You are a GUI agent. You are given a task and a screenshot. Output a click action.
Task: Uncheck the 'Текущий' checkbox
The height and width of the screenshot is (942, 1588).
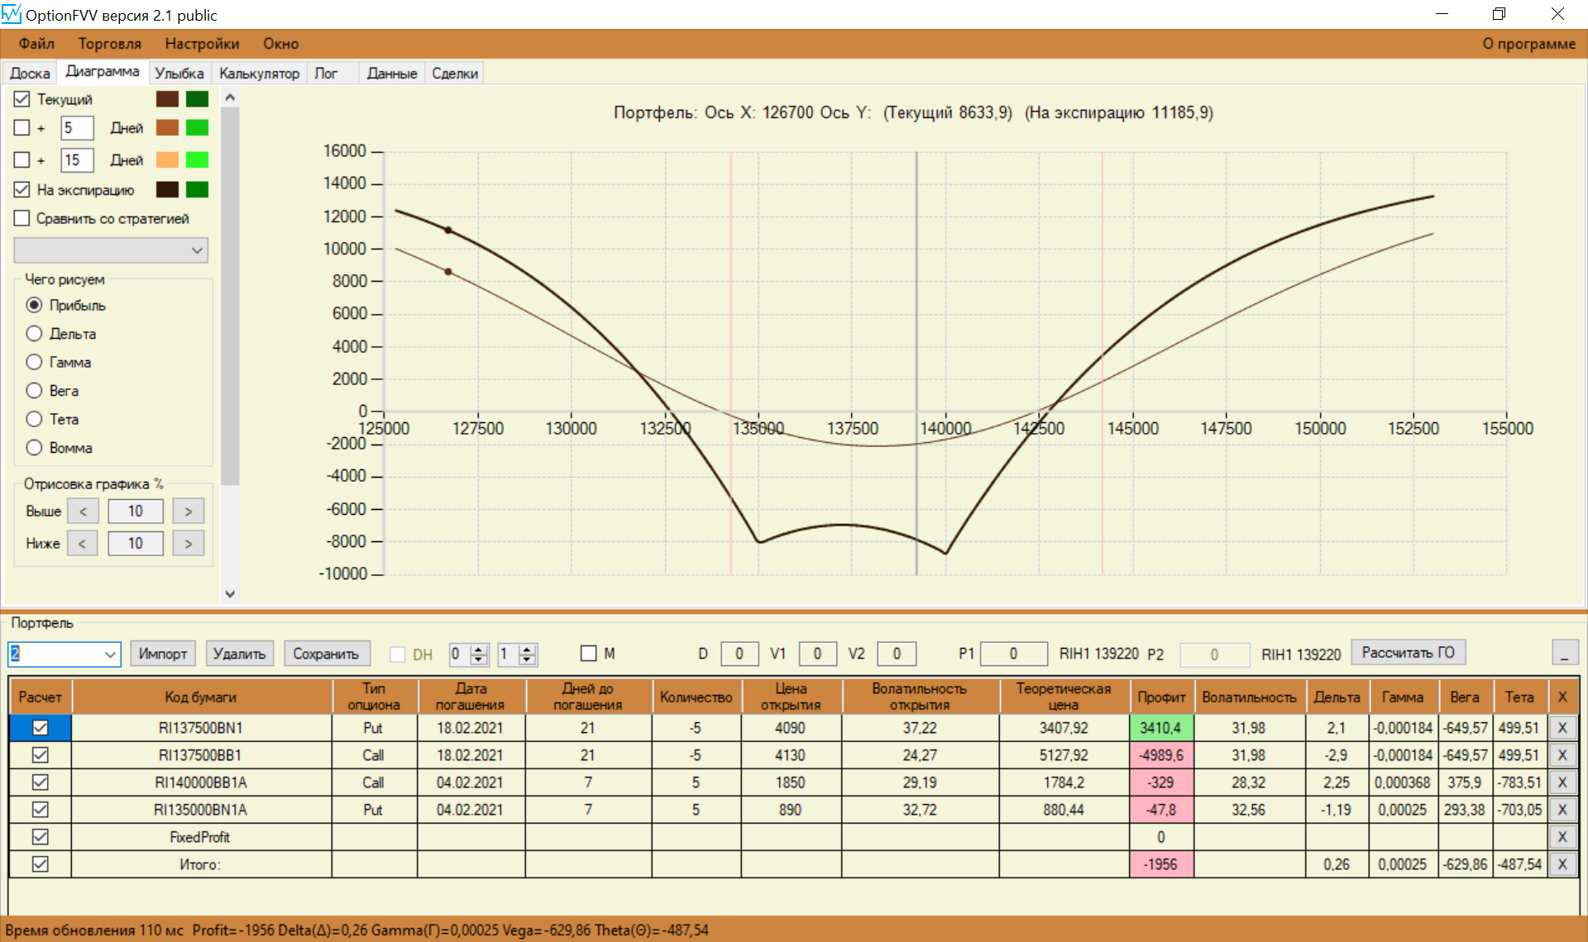pos(22,99)
